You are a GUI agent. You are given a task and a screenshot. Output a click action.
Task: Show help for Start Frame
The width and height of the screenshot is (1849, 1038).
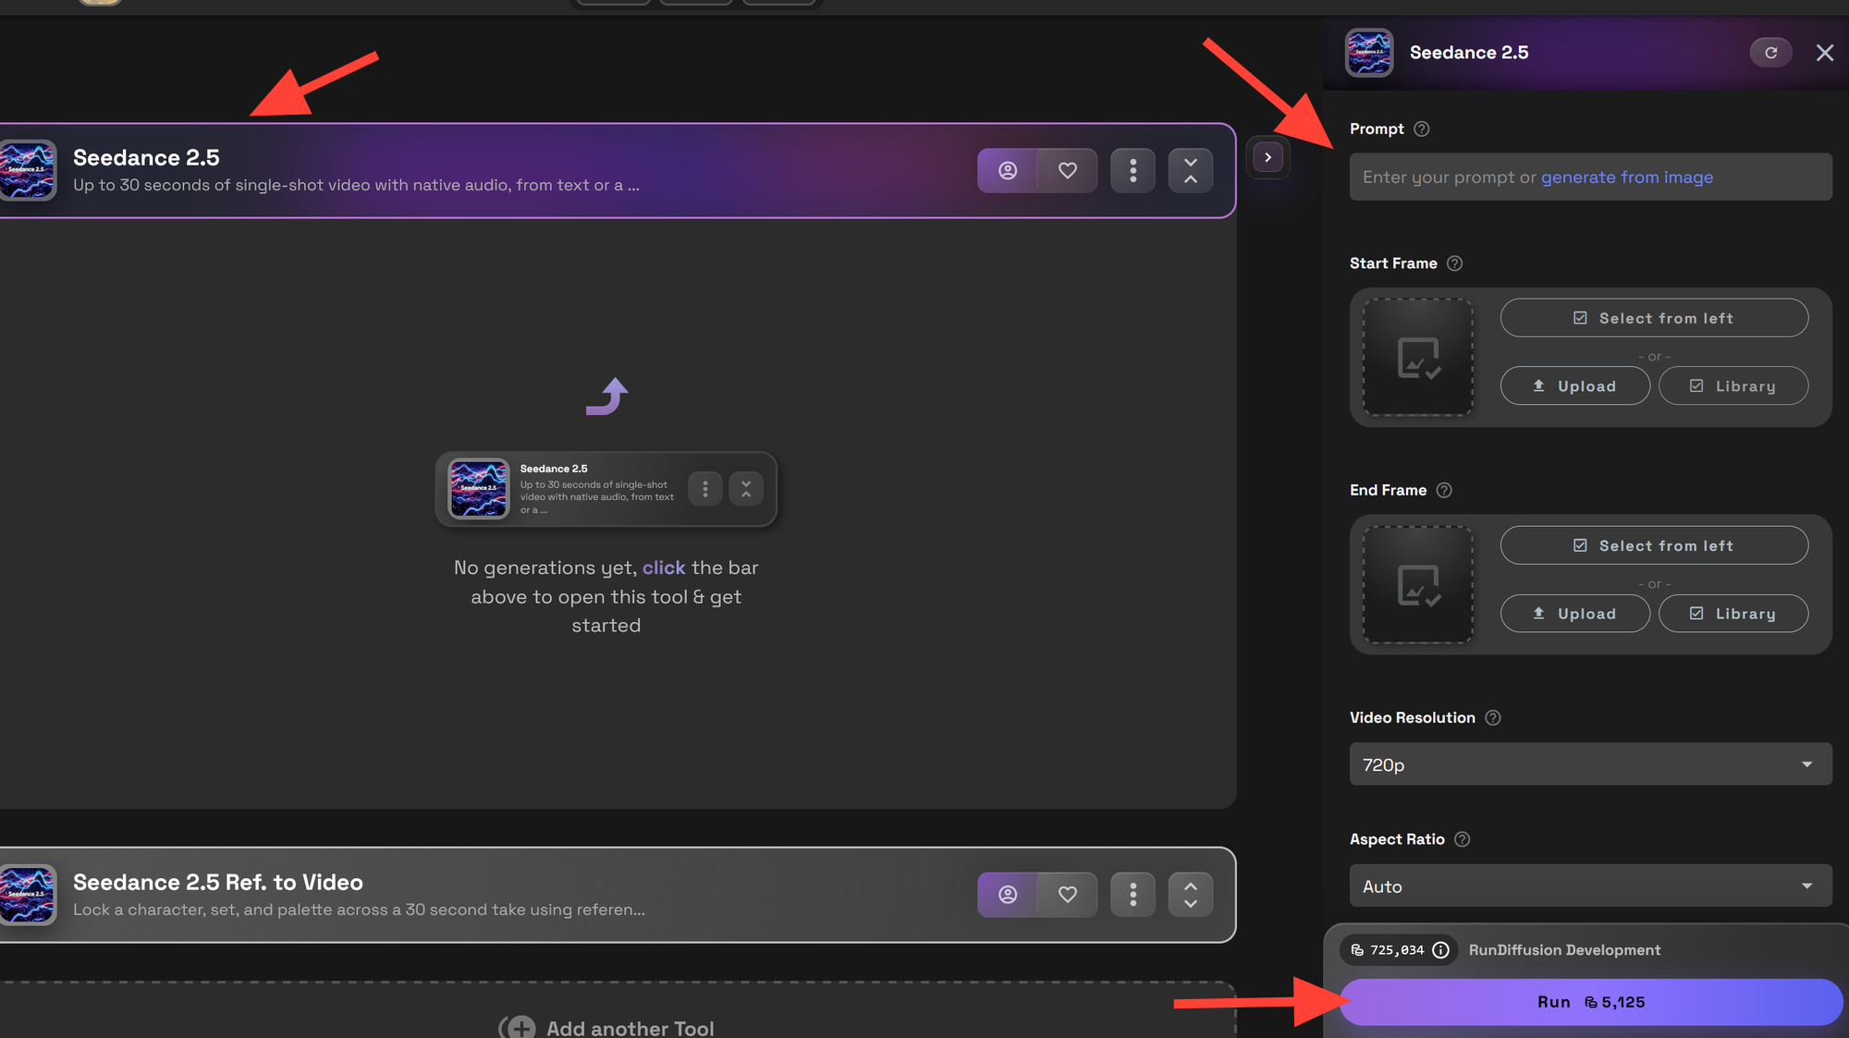(x=1454, y=263)
